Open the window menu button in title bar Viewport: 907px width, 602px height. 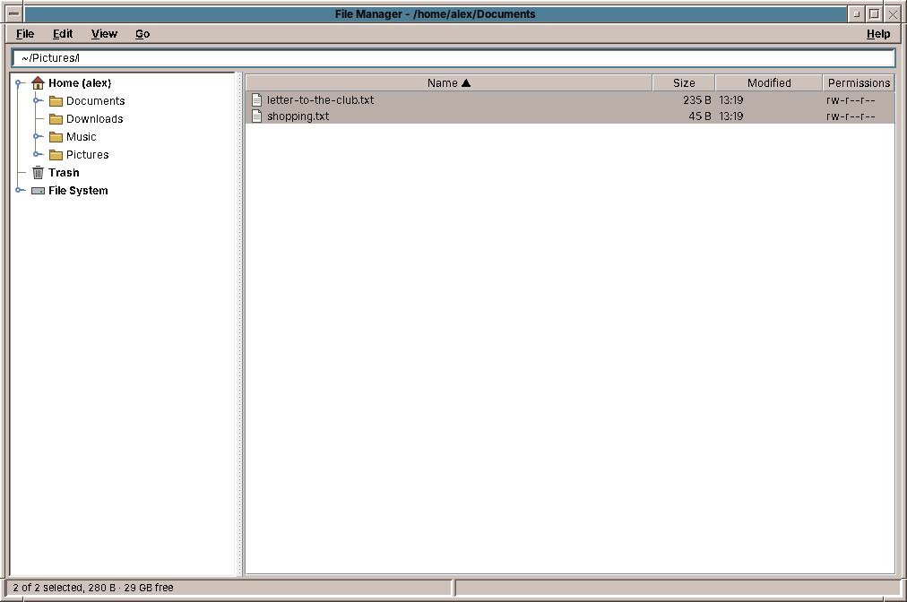[x=13, y=13]
